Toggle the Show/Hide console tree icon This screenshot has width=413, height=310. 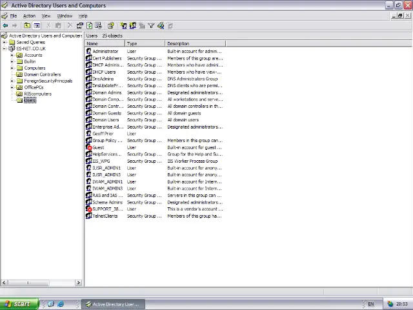click(x=37, y=26)
